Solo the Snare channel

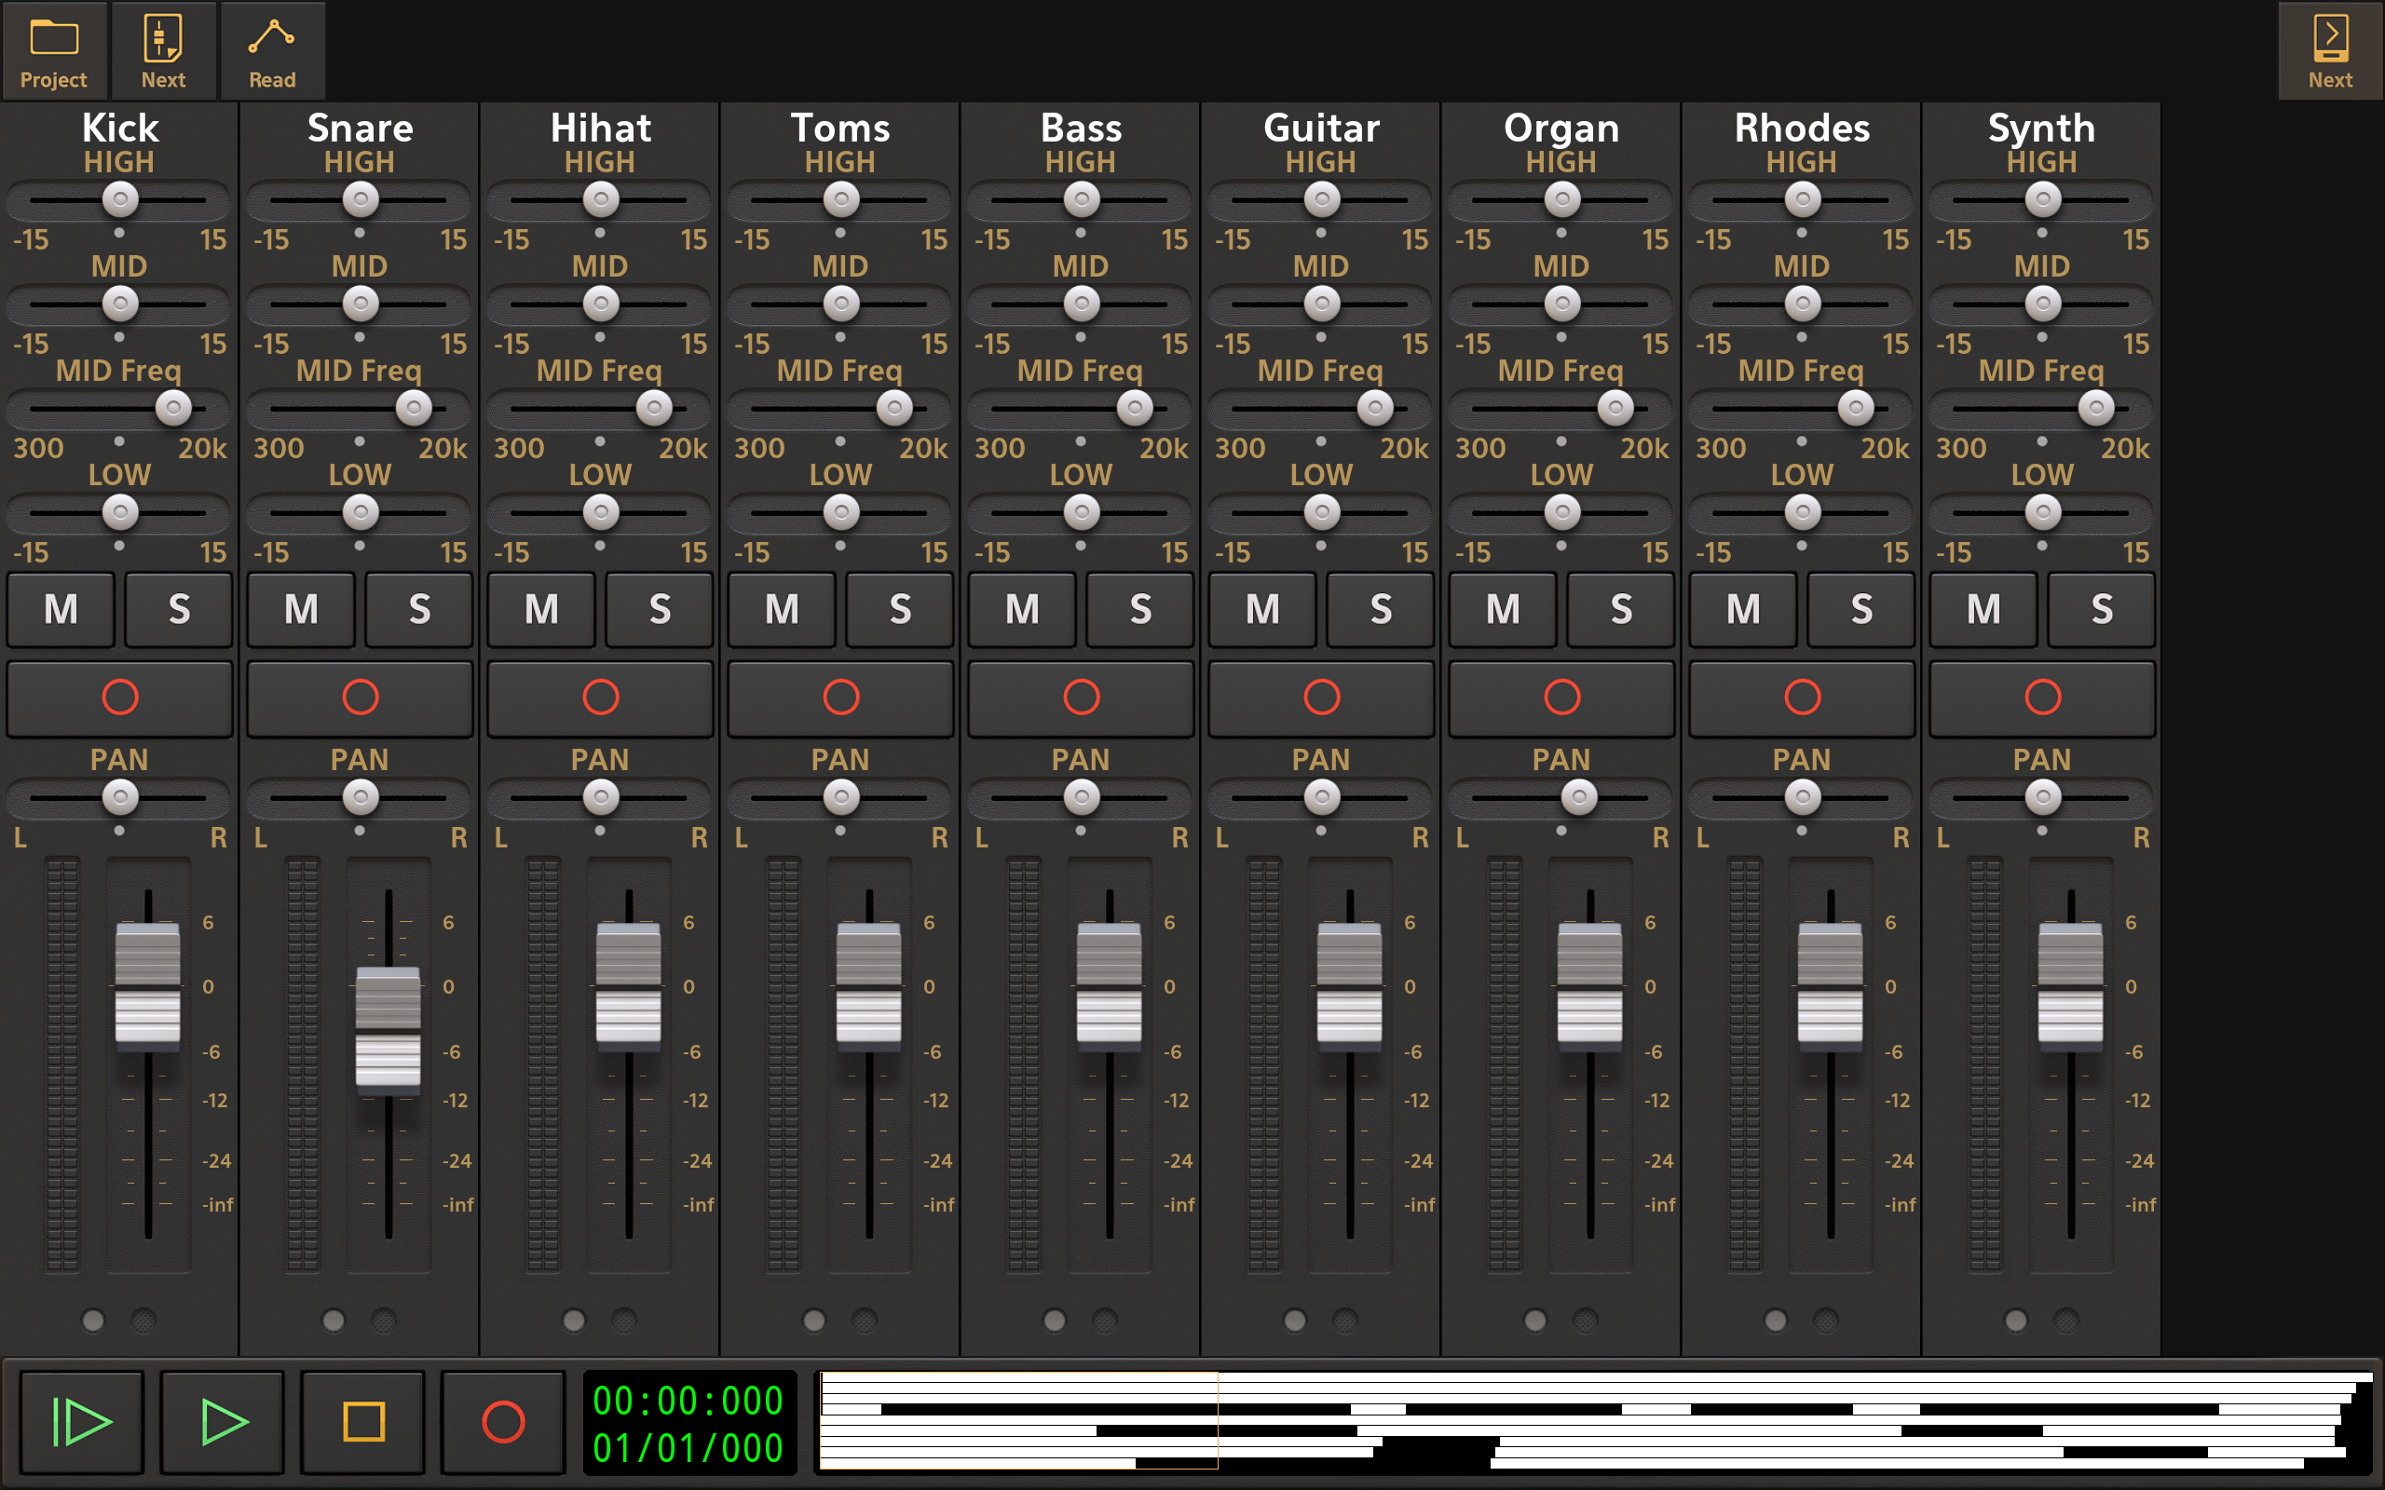pyautogui.click(x=420, y=609)
